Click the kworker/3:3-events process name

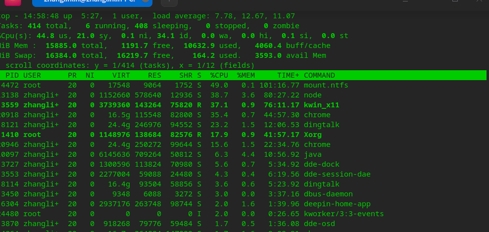[x=343, y=214]
